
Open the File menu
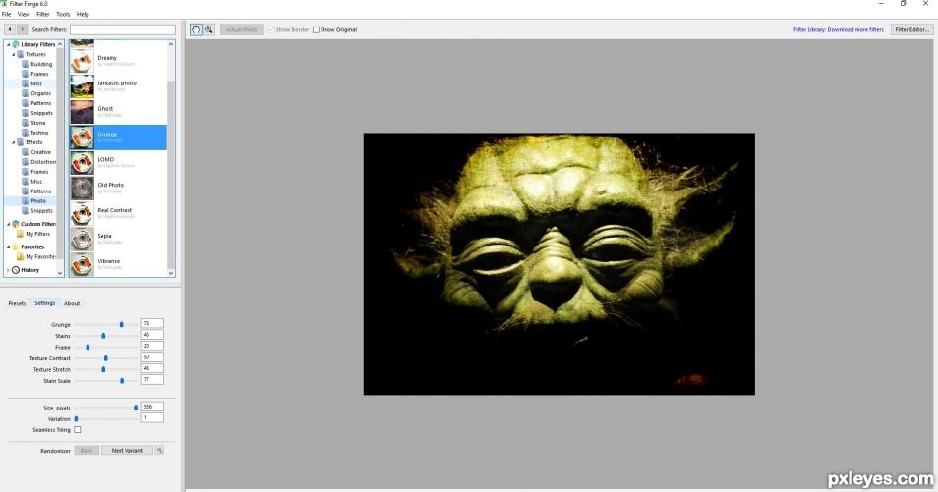click(x=6, y=14)
